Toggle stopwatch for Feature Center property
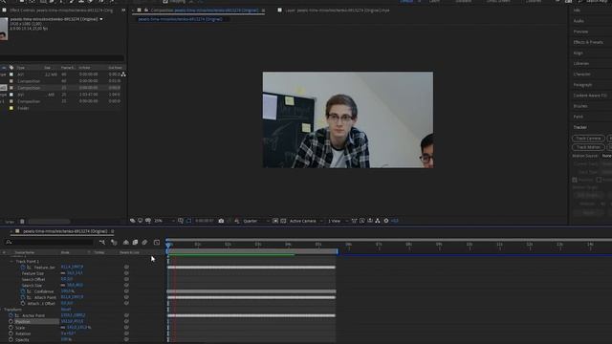The height and width of the screenshot is (344, 612). click(x=23, y=268)
